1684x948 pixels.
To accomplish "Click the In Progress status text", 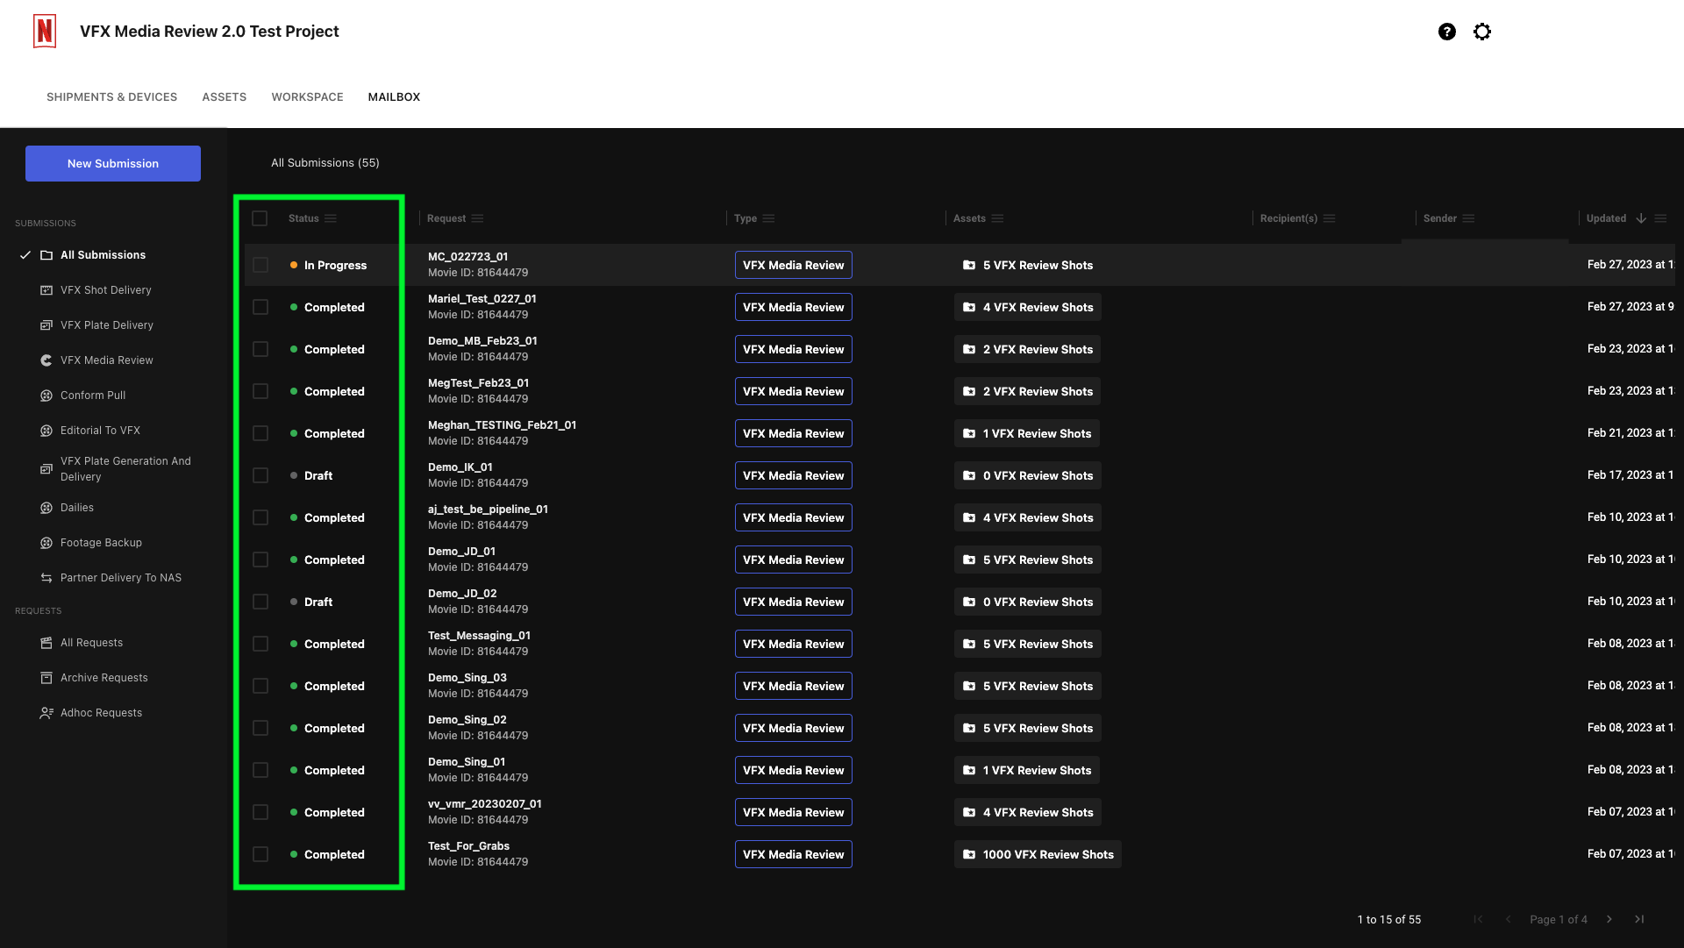I will 335,266.
